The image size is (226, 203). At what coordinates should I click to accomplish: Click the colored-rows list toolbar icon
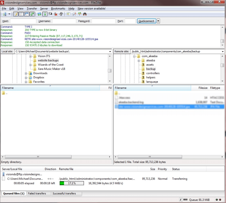click(x=68, y=14)
